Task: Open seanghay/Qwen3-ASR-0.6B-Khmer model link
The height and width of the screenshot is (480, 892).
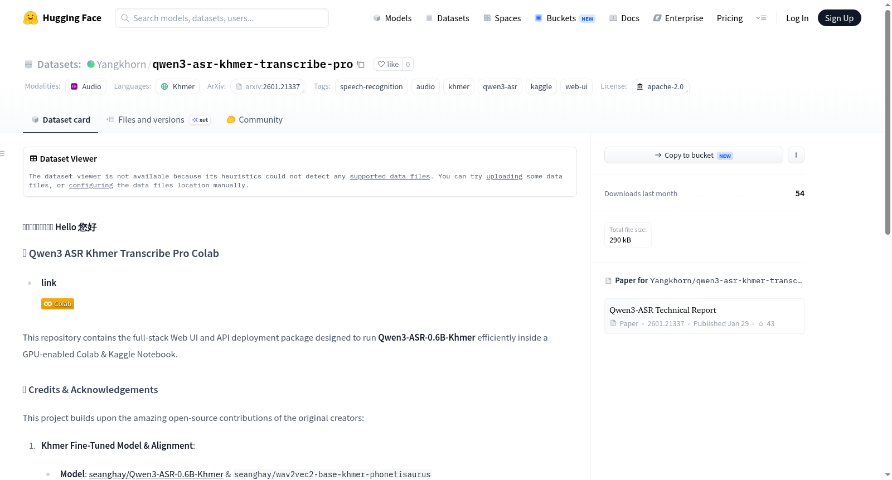Action: 156,474
